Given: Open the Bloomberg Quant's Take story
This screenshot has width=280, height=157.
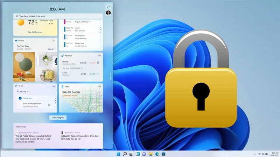Looking at the screenshot, I should 80,137.
